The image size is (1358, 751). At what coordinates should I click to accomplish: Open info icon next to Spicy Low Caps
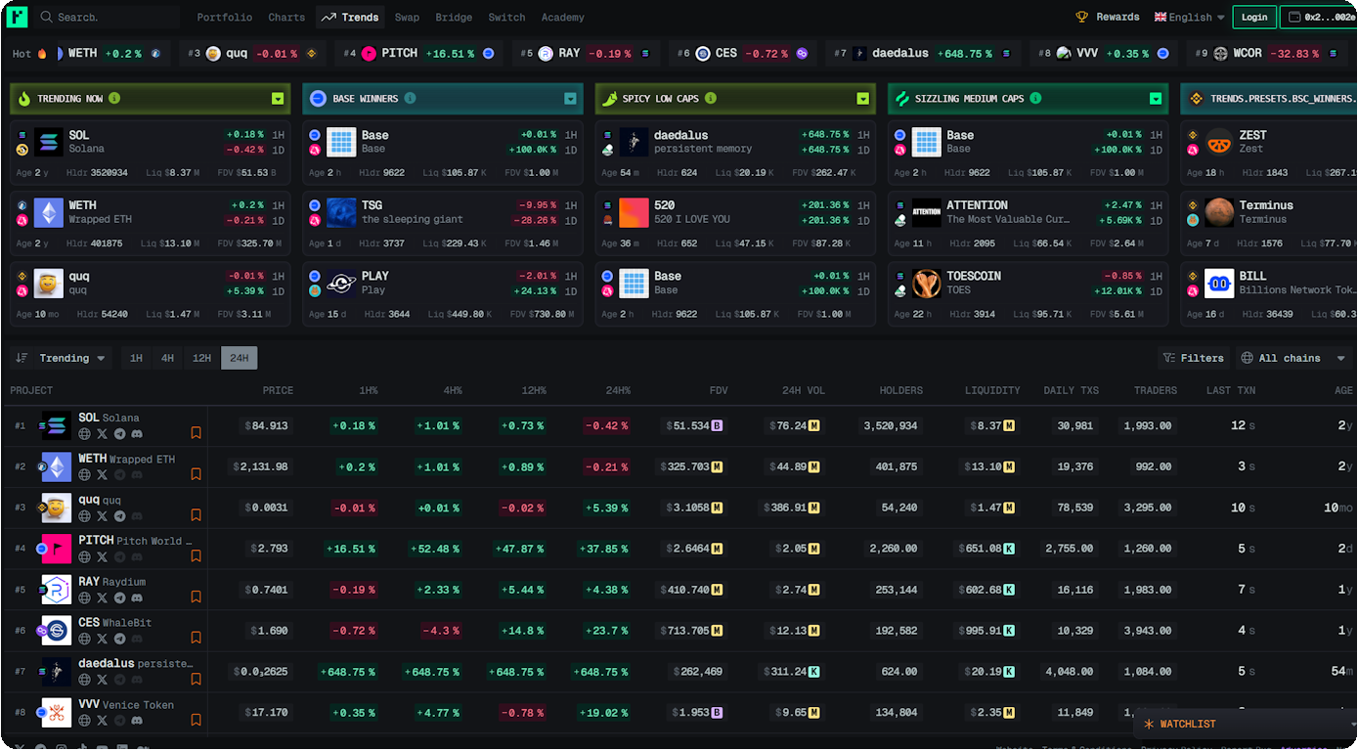pos(711,99)
